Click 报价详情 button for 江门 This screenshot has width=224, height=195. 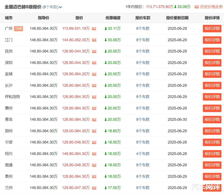[x=212, y=40]
